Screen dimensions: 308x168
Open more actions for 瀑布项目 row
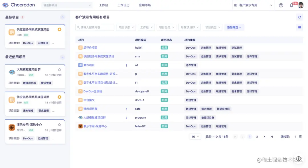click(x=126, y=65)
